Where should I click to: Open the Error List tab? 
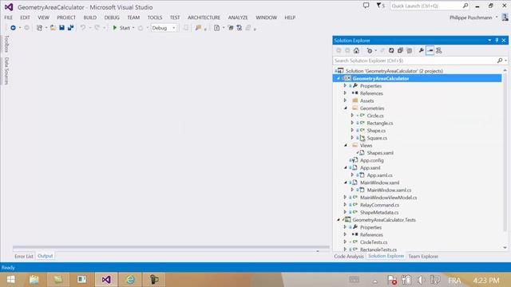click(24, 257)
